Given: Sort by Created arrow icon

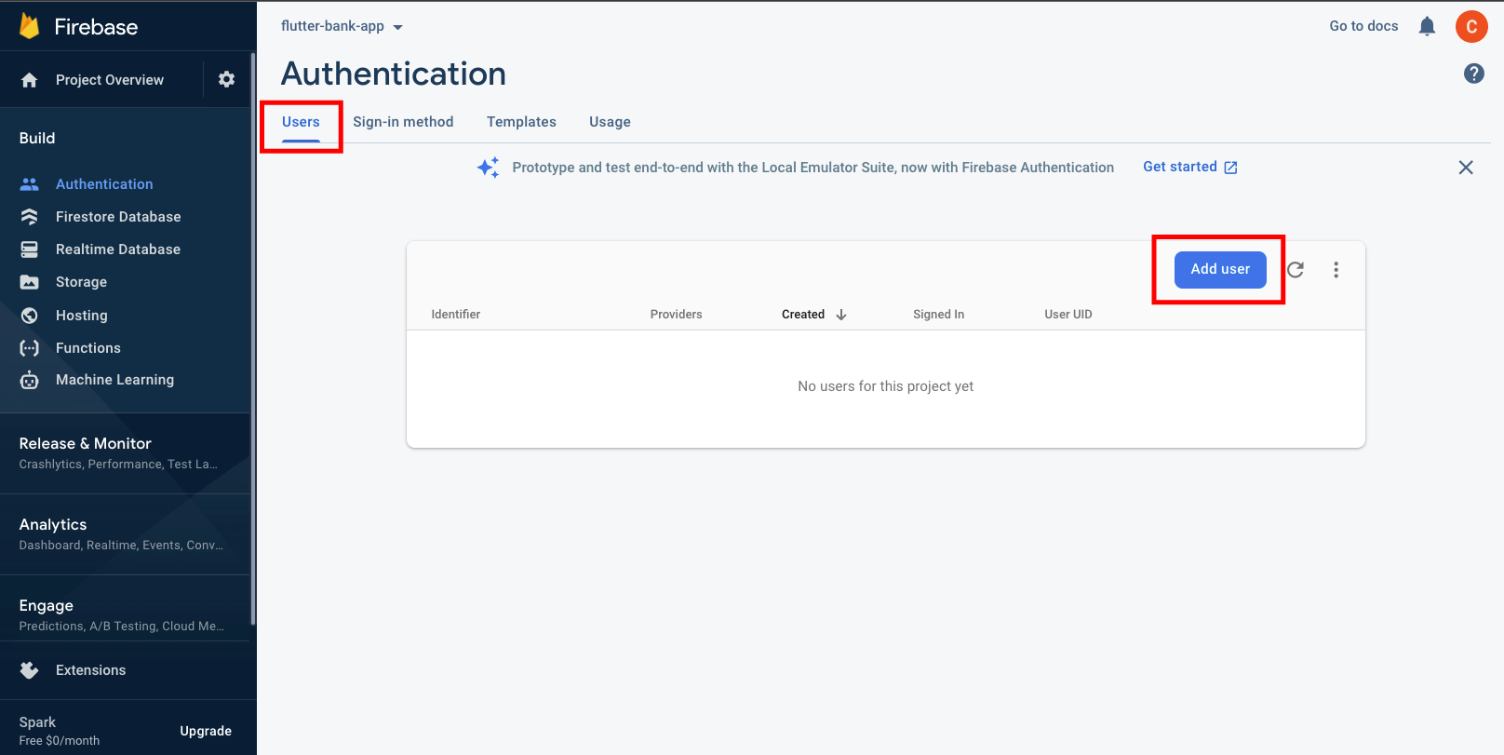Looking at the screenshot, I should 841,315.
